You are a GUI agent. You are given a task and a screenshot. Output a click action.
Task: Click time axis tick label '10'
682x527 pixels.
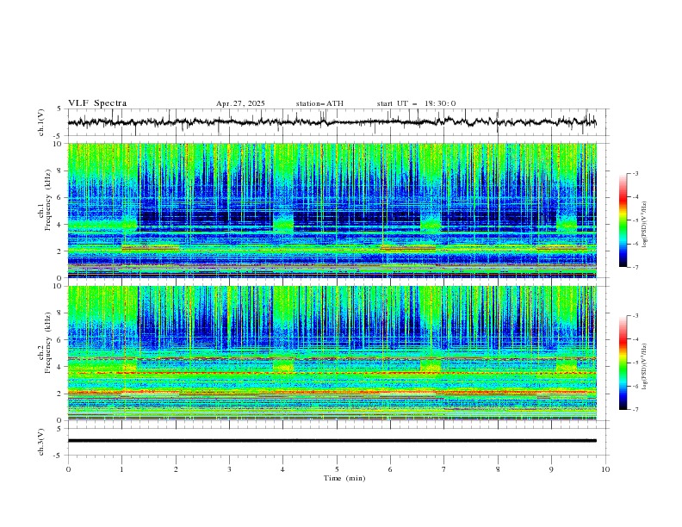coord(605,469)
